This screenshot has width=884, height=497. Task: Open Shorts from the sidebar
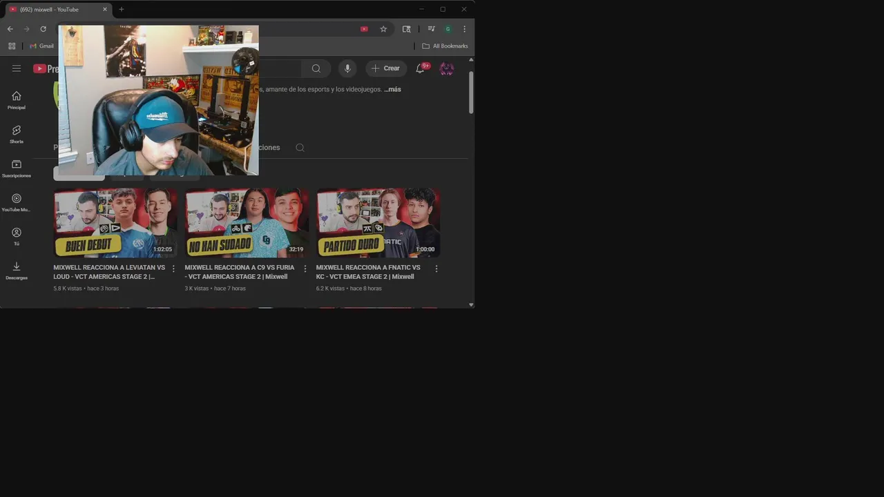point(17,134)
